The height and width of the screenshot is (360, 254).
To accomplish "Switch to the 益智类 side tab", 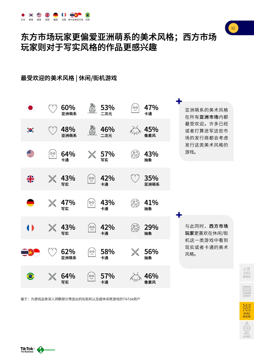I will click(247, 291).
